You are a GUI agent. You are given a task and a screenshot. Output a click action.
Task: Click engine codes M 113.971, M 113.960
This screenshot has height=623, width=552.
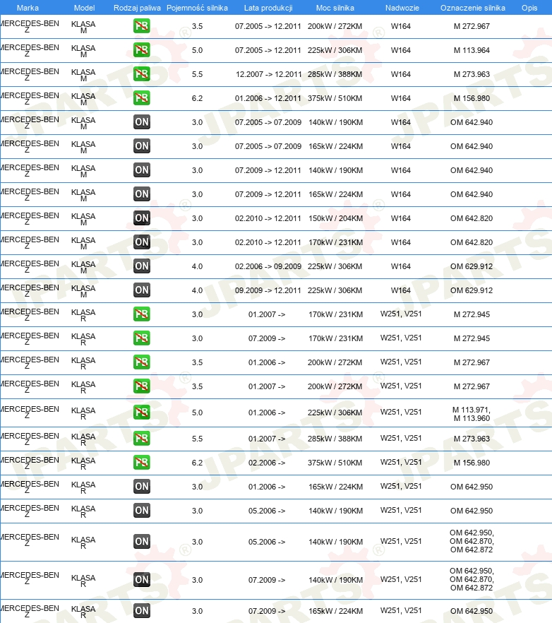(472, 414)
